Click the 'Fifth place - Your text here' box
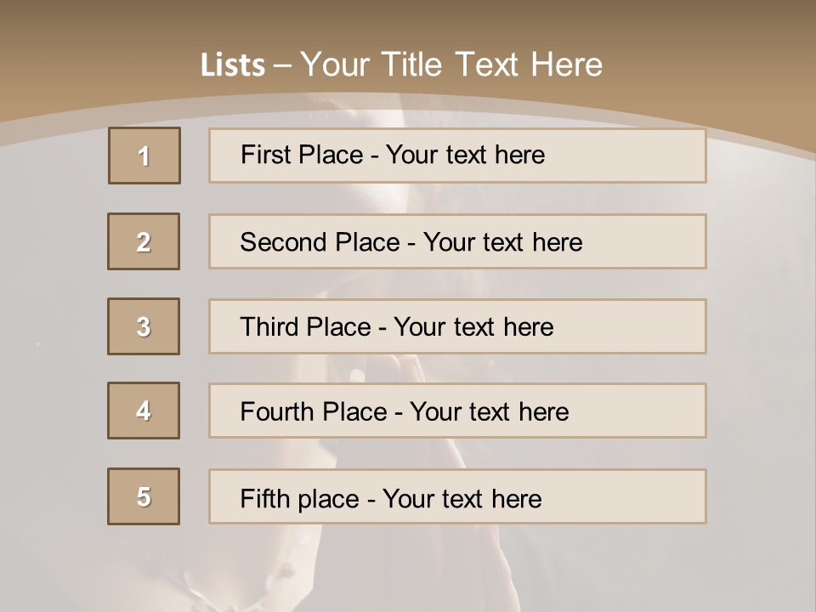The height and width of the screenshot is (612, 816). click(457, 496)
